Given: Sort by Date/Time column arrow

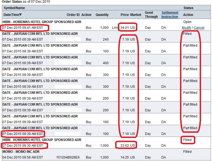Looking at the screenshot, I should [20, 15].
